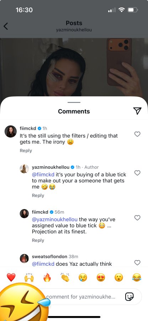Insert heart eyes emoji reaction
Screen dimensions: 148x321
coord(101,277)
